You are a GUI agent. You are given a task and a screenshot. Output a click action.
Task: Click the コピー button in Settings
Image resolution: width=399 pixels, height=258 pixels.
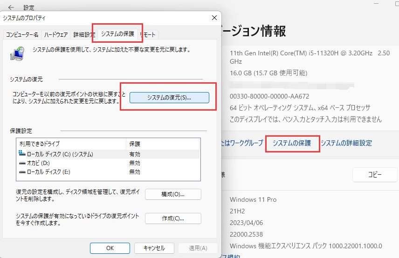click(375, 174)
